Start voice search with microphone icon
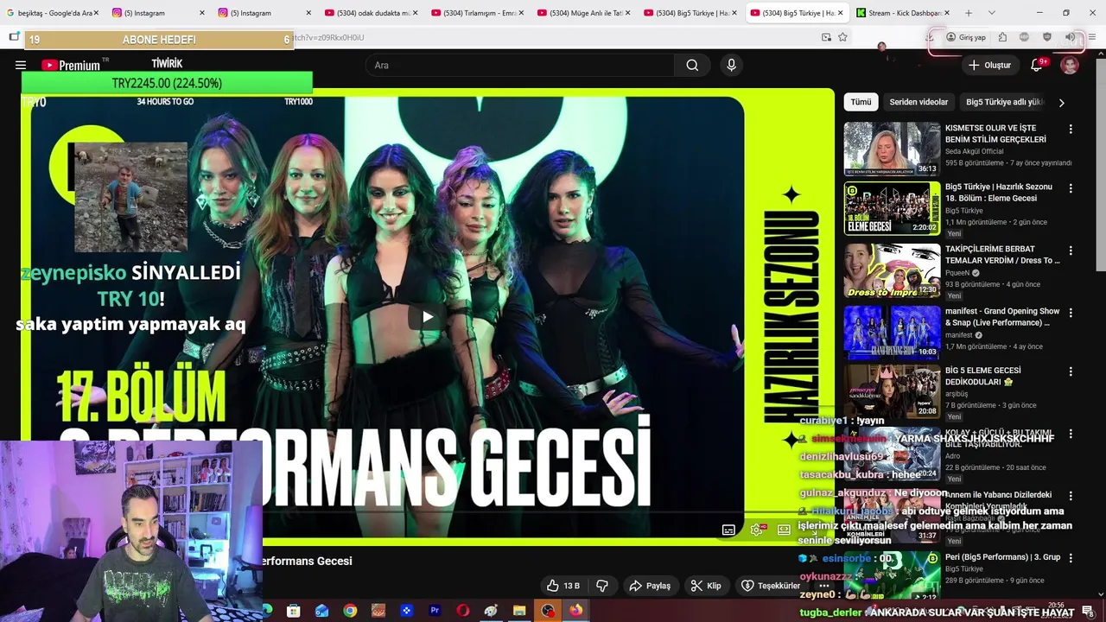1106x622 pixels. (x=732, y=65)
